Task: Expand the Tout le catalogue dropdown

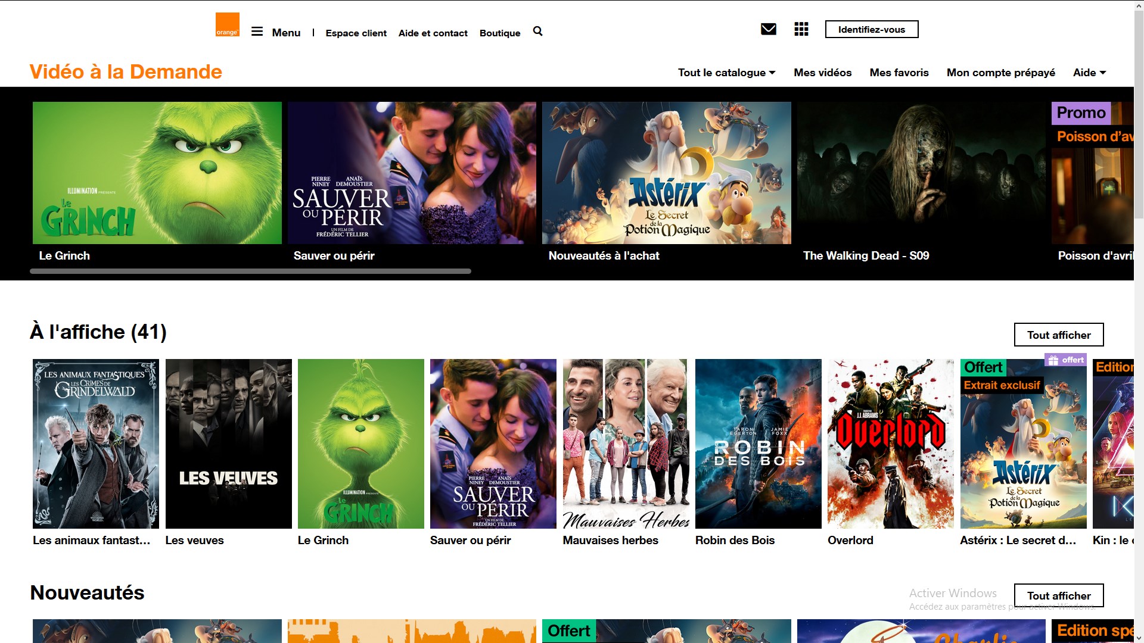Action: 726,72
